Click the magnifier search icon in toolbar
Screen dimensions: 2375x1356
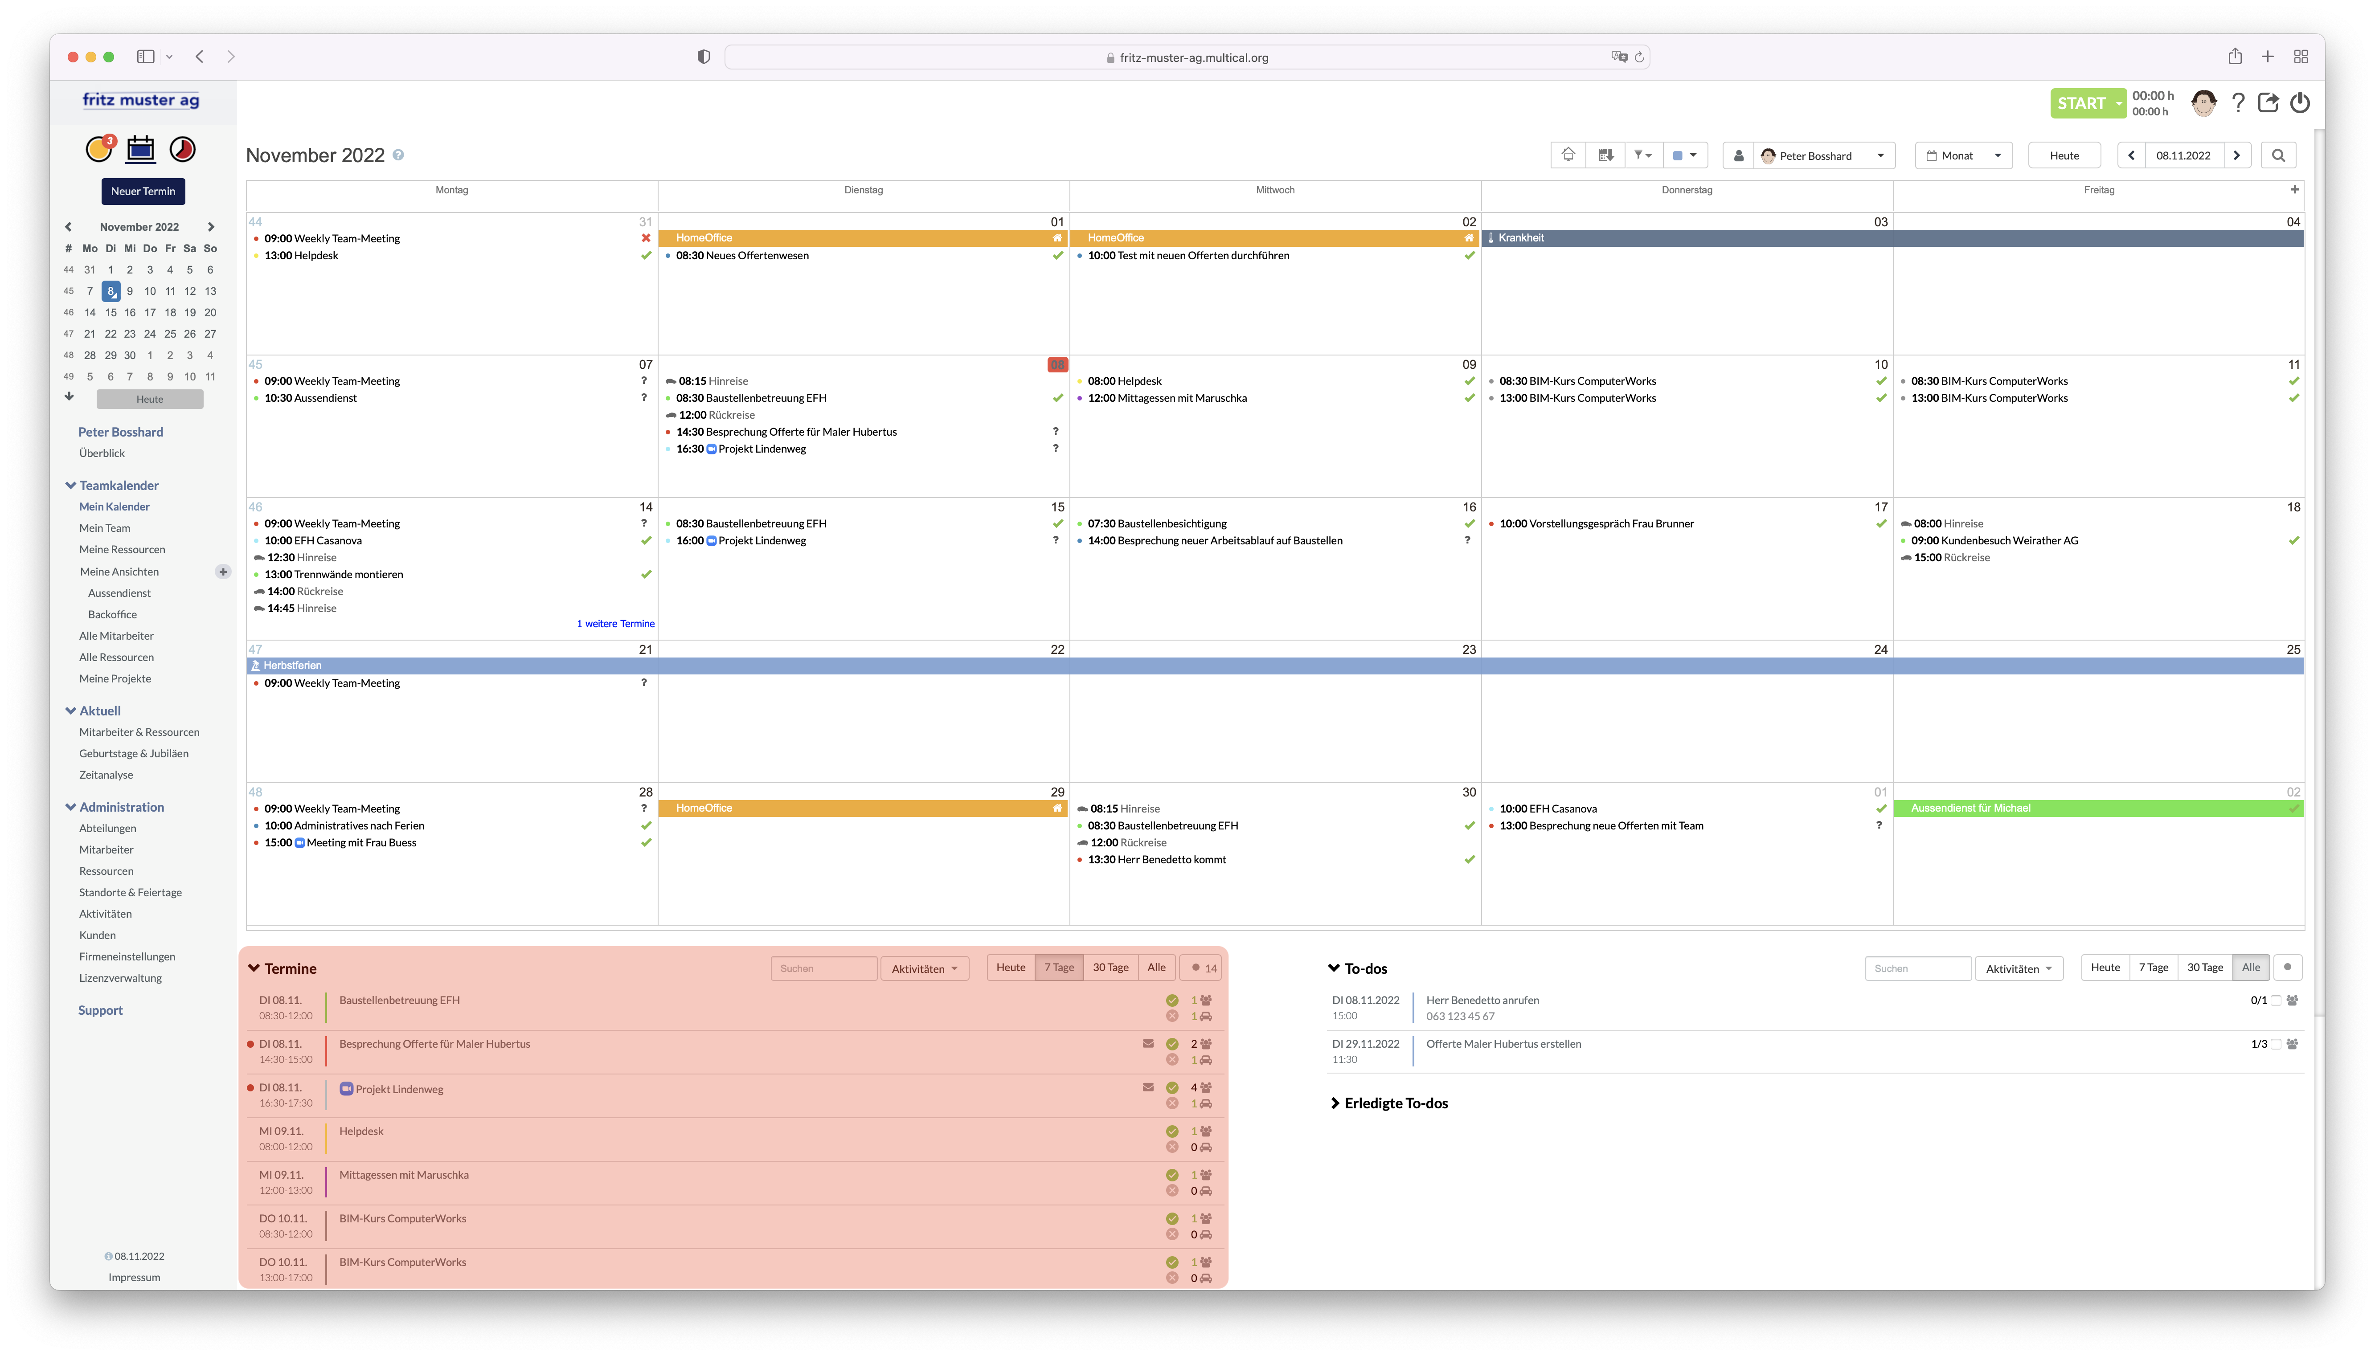pos(2278,155)
